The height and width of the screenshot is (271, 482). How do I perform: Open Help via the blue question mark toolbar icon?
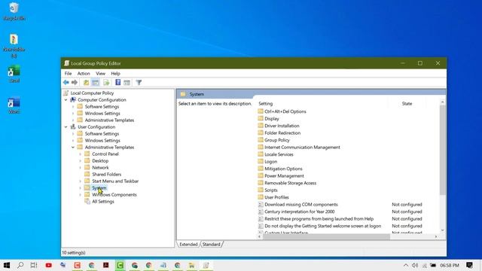pyautogui.click(x=117, y=82)
